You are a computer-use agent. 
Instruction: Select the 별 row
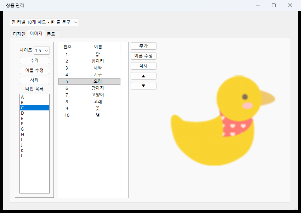[90, 115]
